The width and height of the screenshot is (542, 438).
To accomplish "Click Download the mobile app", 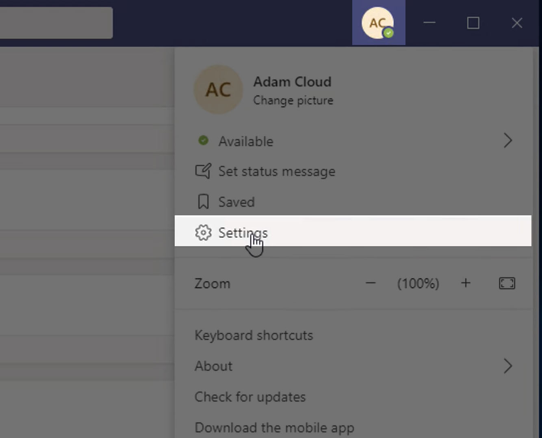I will (x=274, y=427).
